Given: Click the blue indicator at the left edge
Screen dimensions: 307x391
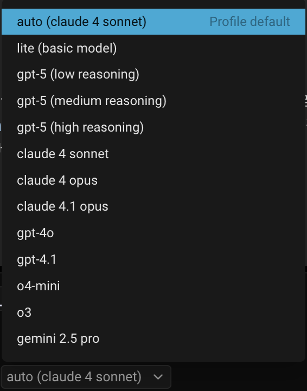Looking at the screenshot, I should pos(1,127).
